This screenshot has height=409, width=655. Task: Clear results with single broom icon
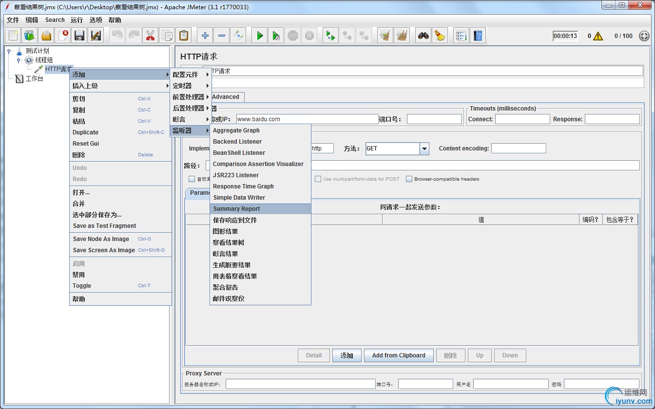coord(385,36)
